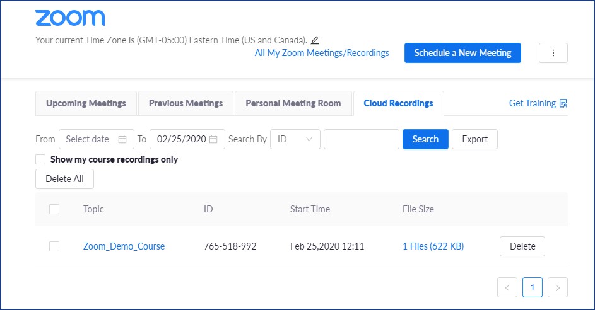Screen dimensions: 595x310
Task: Open the three-dot more options menu
Action: [553, 53]
